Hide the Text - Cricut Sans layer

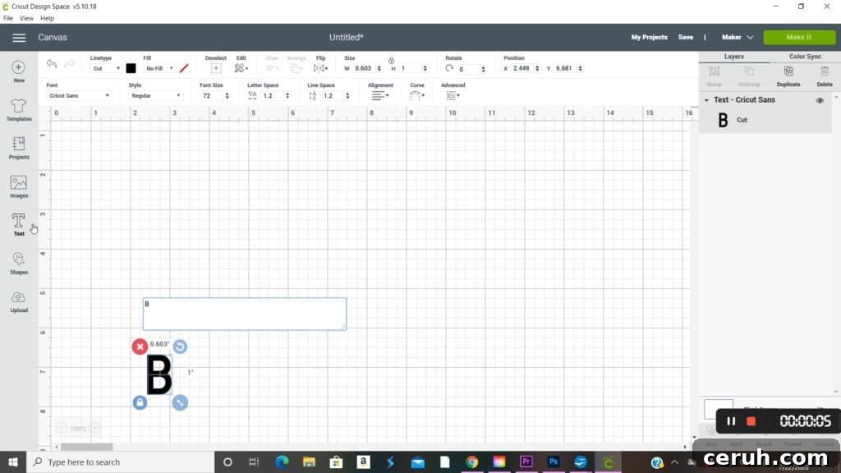coord(820,100)
